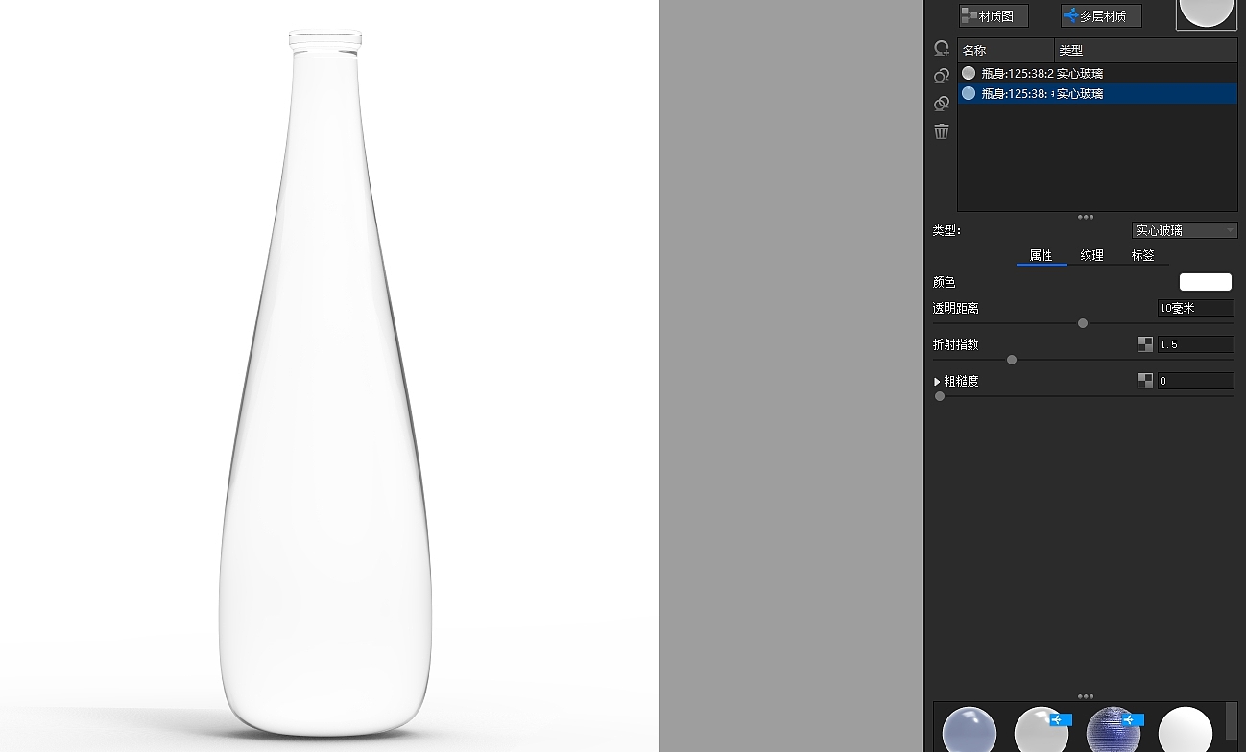Click the blue badge on the gray glossy sphere
Image resolution: width=1246 pixels, height=752 pixels.
[x=1061, y=719]
